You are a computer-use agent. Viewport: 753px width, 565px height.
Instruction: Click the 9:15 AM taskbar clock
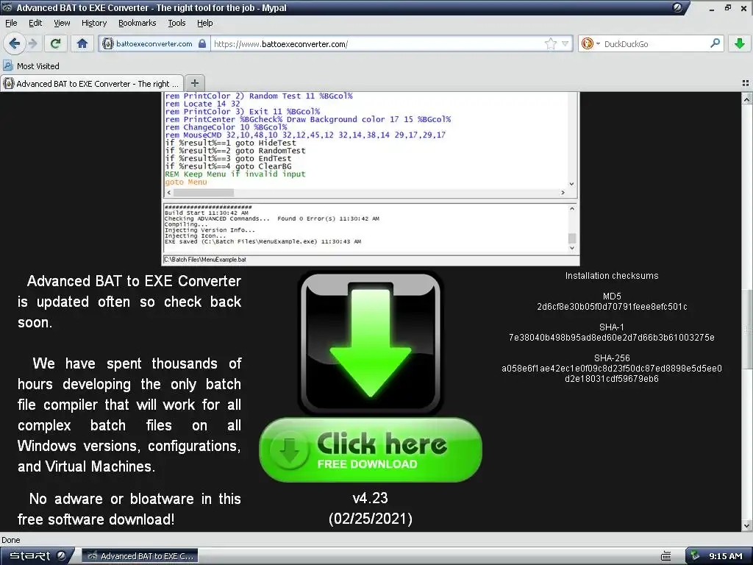[x=725, y=556]
